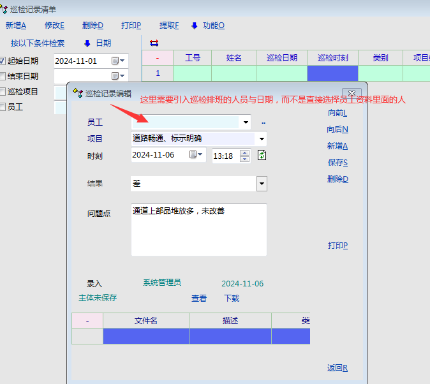Increase time with the spinner up arrow
430x384 pixels.
pos(244,152)
